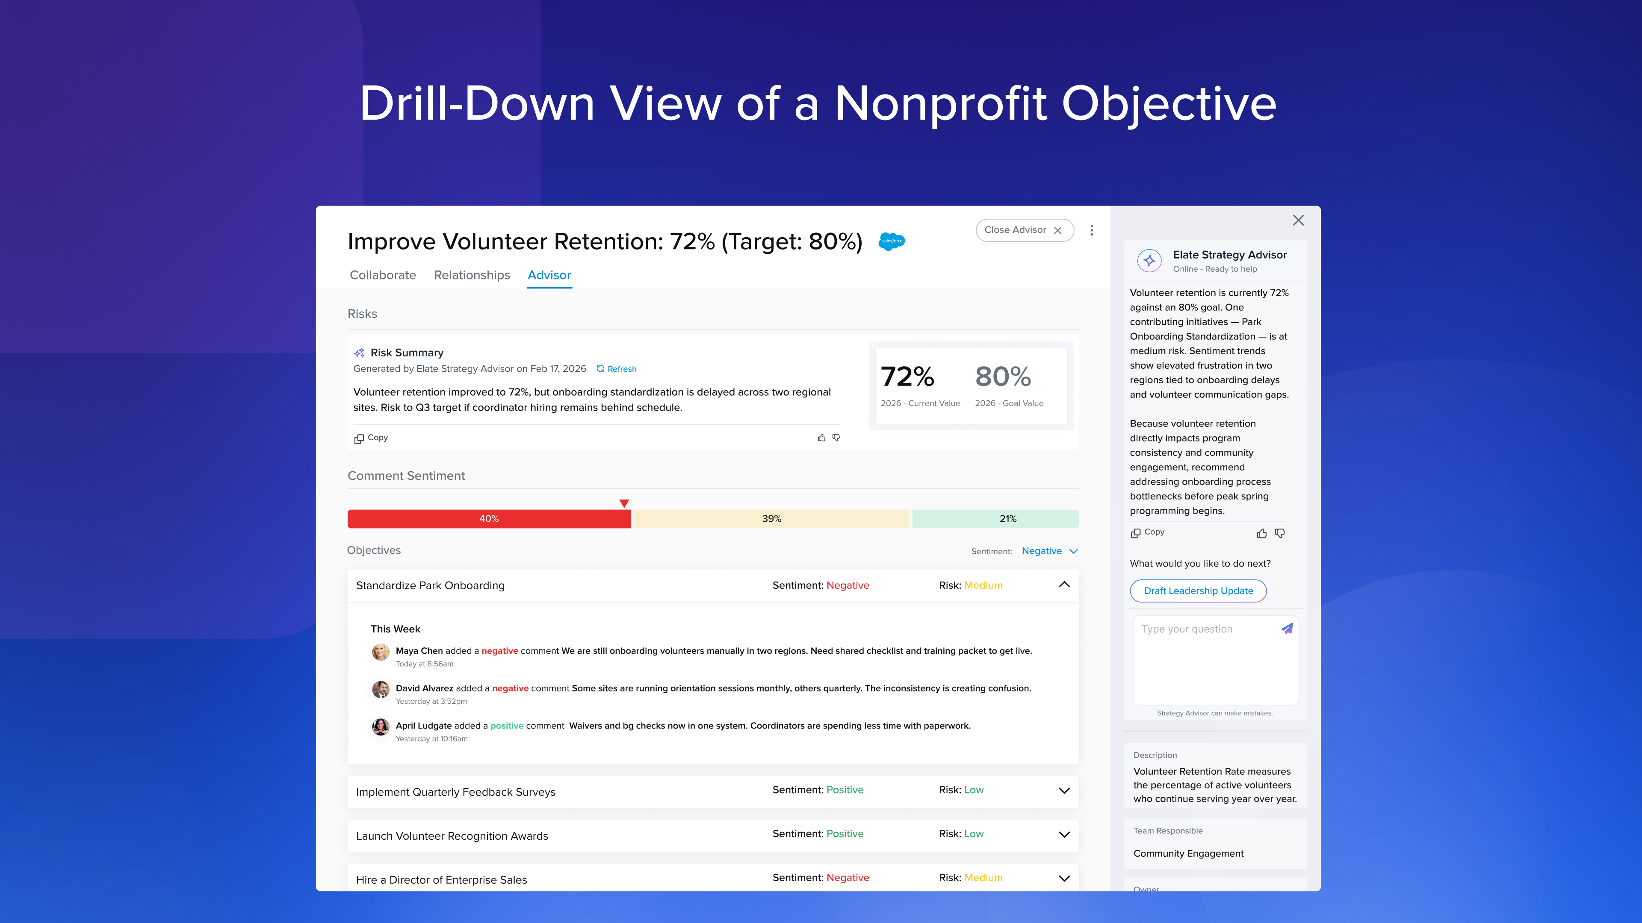
Task: Thumbs down the Advisor response
Action: tap(1279, 533)
